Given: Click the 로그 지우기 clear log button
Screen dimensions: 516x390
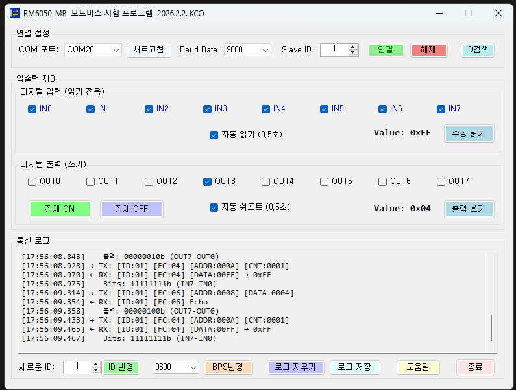Looking at the screenshot, I should pos(295,367).
